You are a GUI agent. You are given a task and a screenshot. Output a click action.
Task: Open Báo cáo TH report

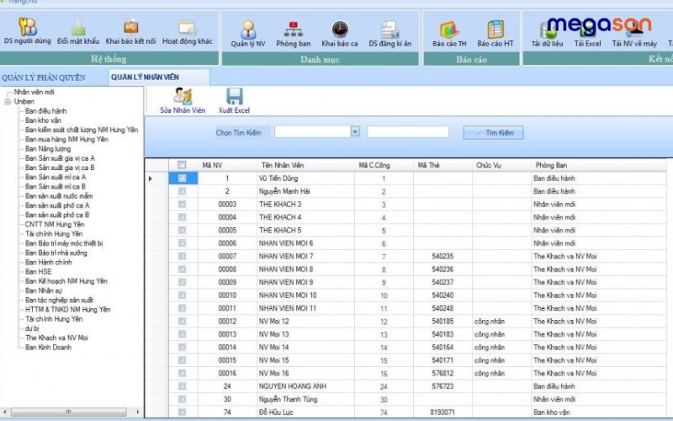click(449, 31)
